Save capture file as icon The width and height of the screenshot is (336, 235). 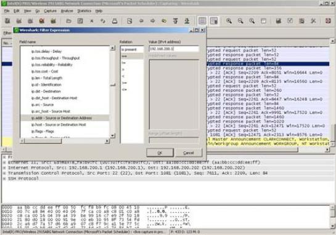pos(80,21)
